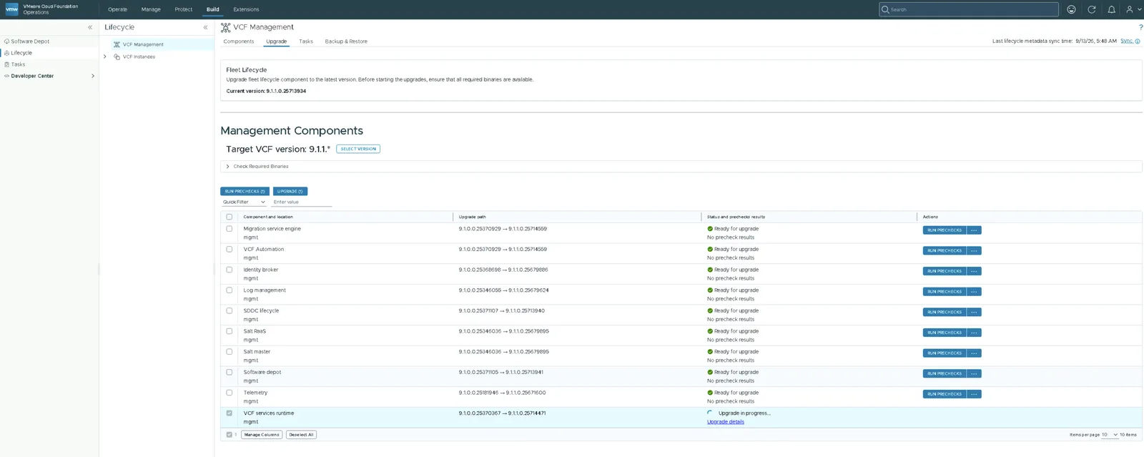Uncheck the VCF services runtime row

point(230,413)
